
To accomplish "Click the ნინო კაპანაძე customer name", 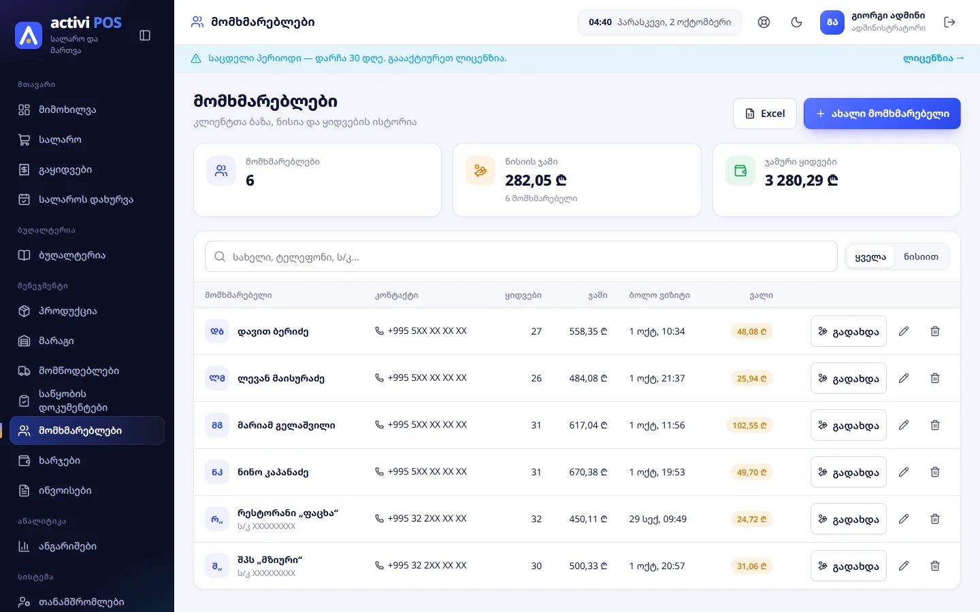I will tap(273, 473).
